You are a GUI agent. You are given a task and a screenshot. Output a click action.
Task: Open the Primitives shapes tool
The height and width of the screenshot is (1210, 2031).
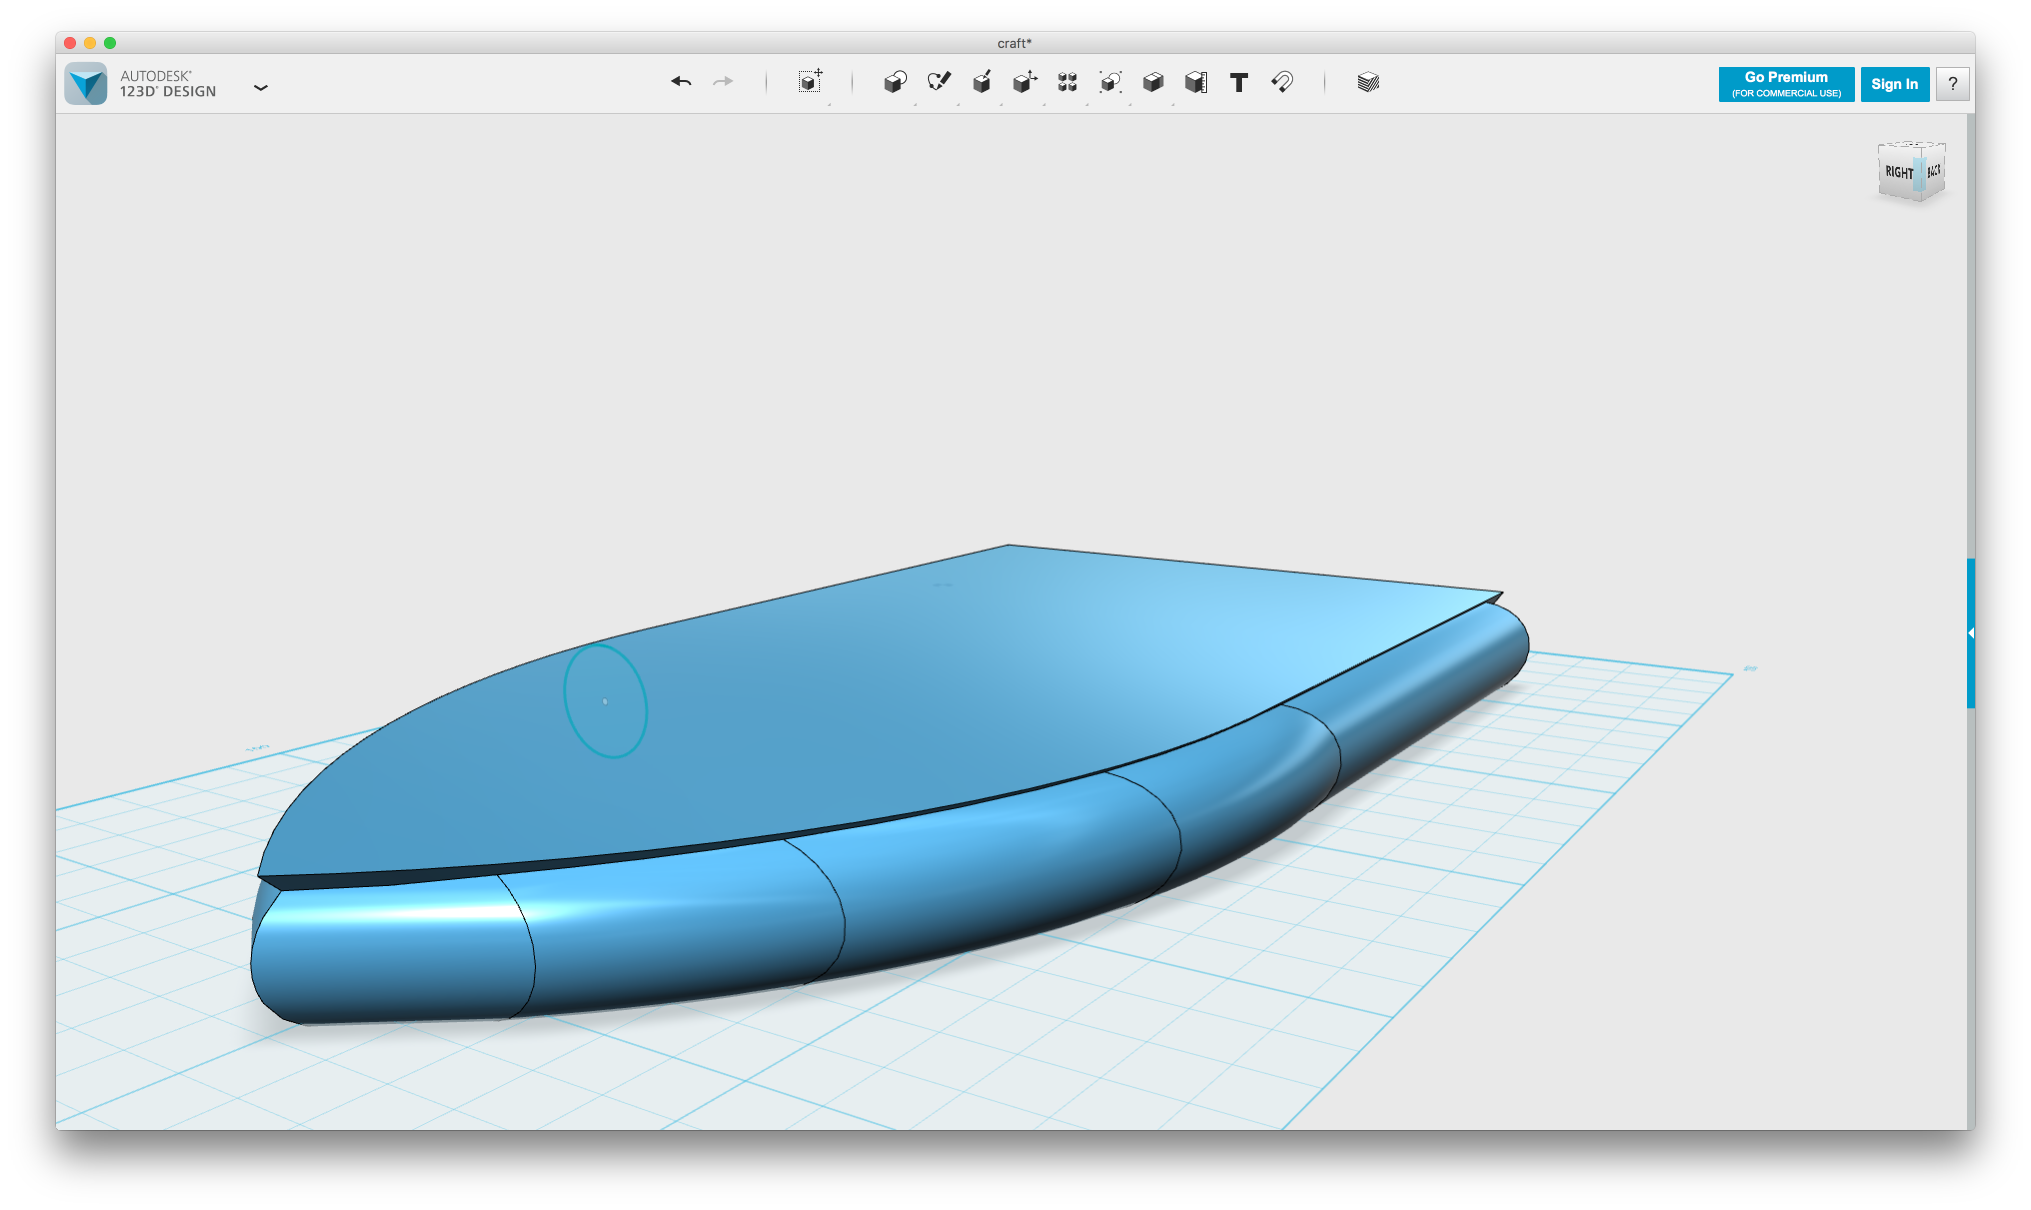[895, 81]
